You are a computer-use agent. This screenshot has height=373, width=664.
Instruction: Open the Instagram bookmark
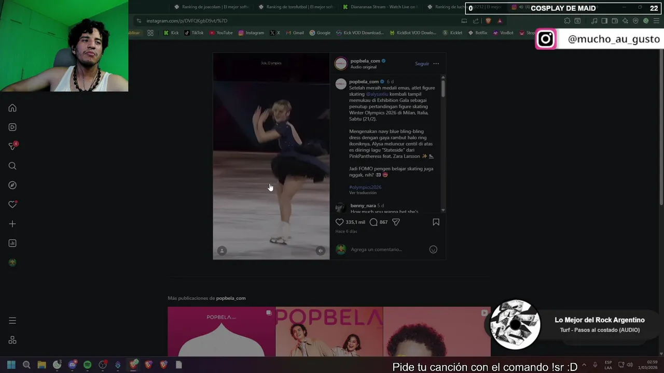251,33
